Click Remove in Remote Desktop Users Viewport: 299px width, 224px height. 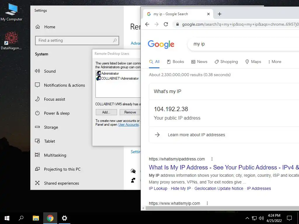(x=130, y=112)
